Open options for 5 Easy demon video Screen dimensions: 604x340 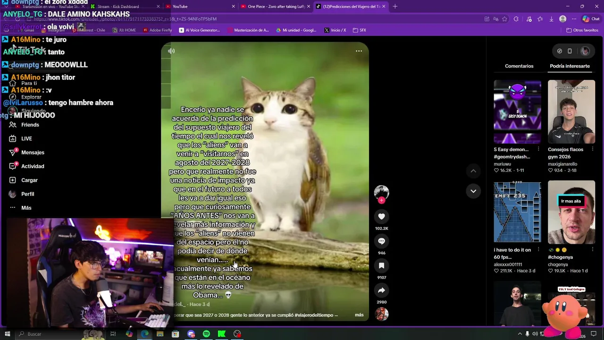(538, 149)
